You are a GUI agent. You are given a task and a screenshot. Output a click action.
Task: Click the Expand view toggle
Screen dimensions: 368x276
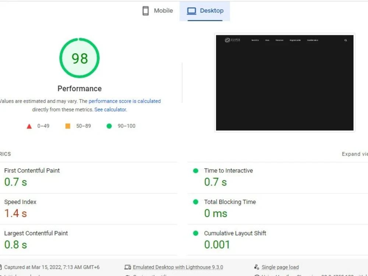355,154
